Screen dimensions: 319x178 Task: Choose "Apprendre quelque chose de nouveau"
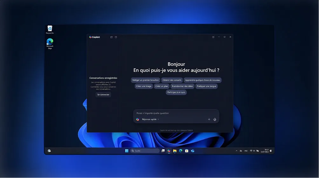click(203, 80)
